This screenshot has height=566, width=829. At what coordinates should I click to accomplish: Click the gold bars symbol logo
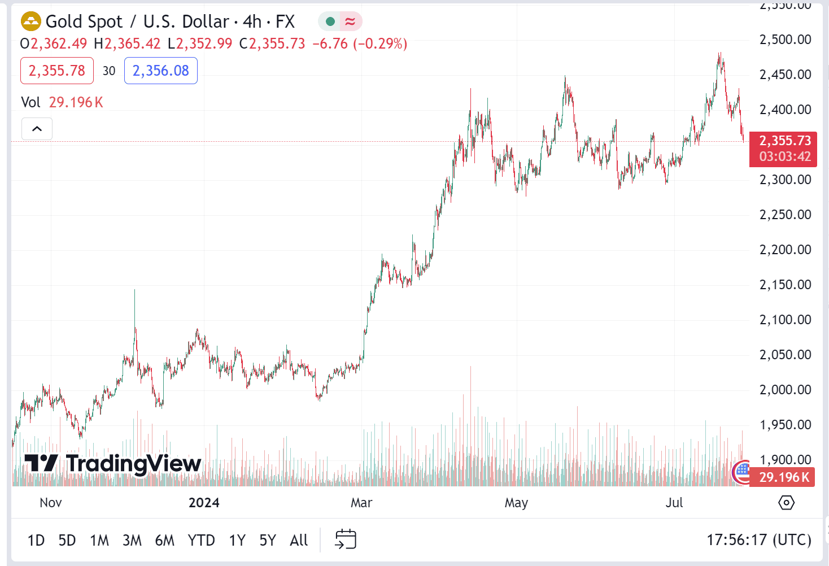[x=31, y=21]
